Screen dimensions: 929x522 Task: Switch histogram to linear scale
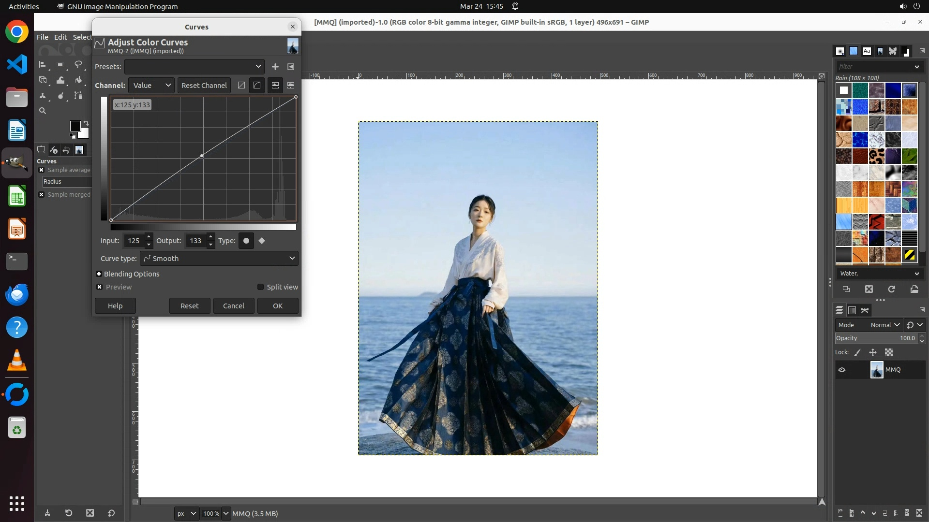(275, 86)
